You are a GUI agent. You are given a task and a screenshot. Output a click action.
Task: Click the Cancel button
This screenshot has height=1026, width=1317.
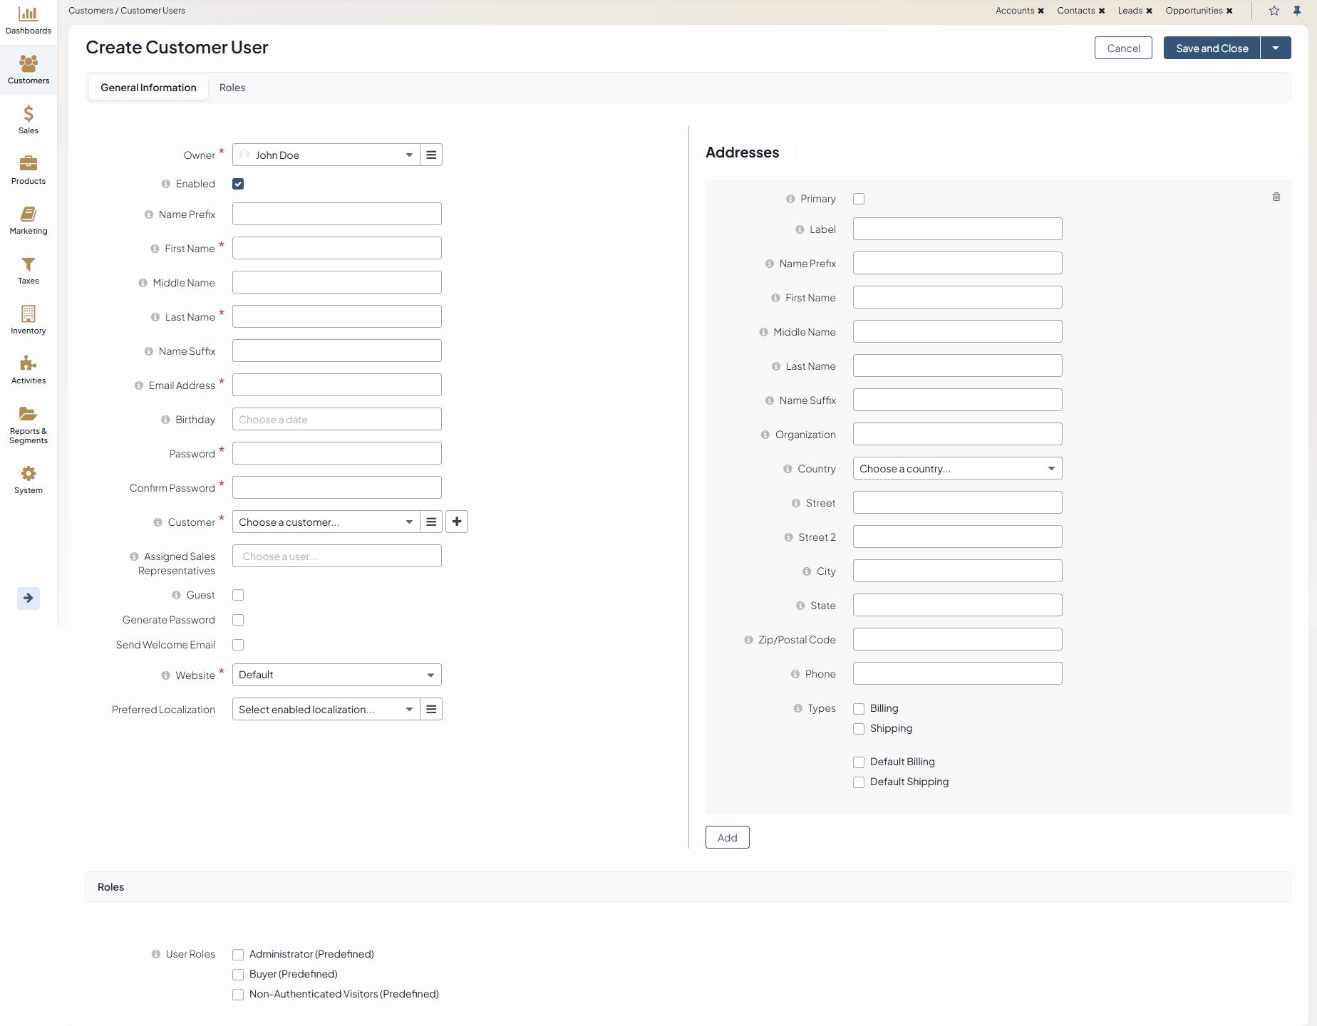tap(1123, 48)
